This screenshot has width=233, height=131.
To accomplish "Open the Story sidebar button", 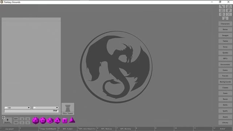I will 225,47.
